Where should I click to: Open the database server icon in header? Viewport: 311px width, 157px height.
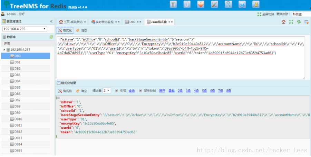(x=173, y=4)
